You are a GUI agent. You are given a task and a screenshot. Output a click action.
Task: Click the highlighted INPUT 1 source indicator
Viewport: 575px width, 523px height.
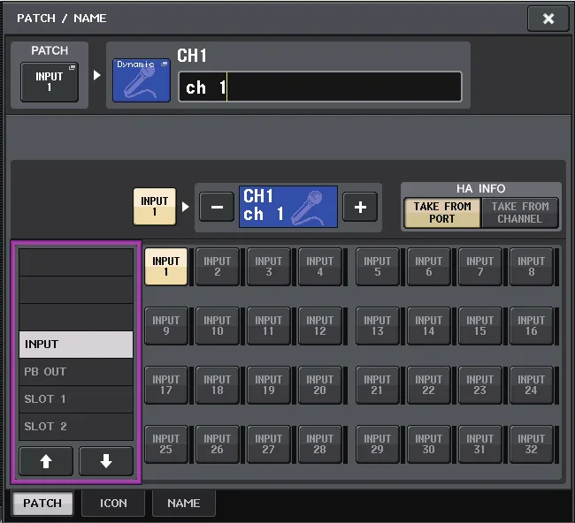155,207
